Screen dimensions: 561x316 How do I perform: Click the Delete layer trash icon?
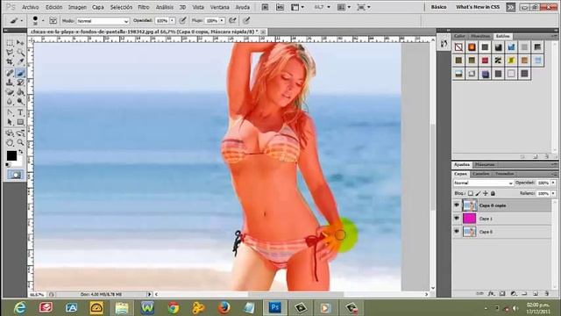point(547,294)
